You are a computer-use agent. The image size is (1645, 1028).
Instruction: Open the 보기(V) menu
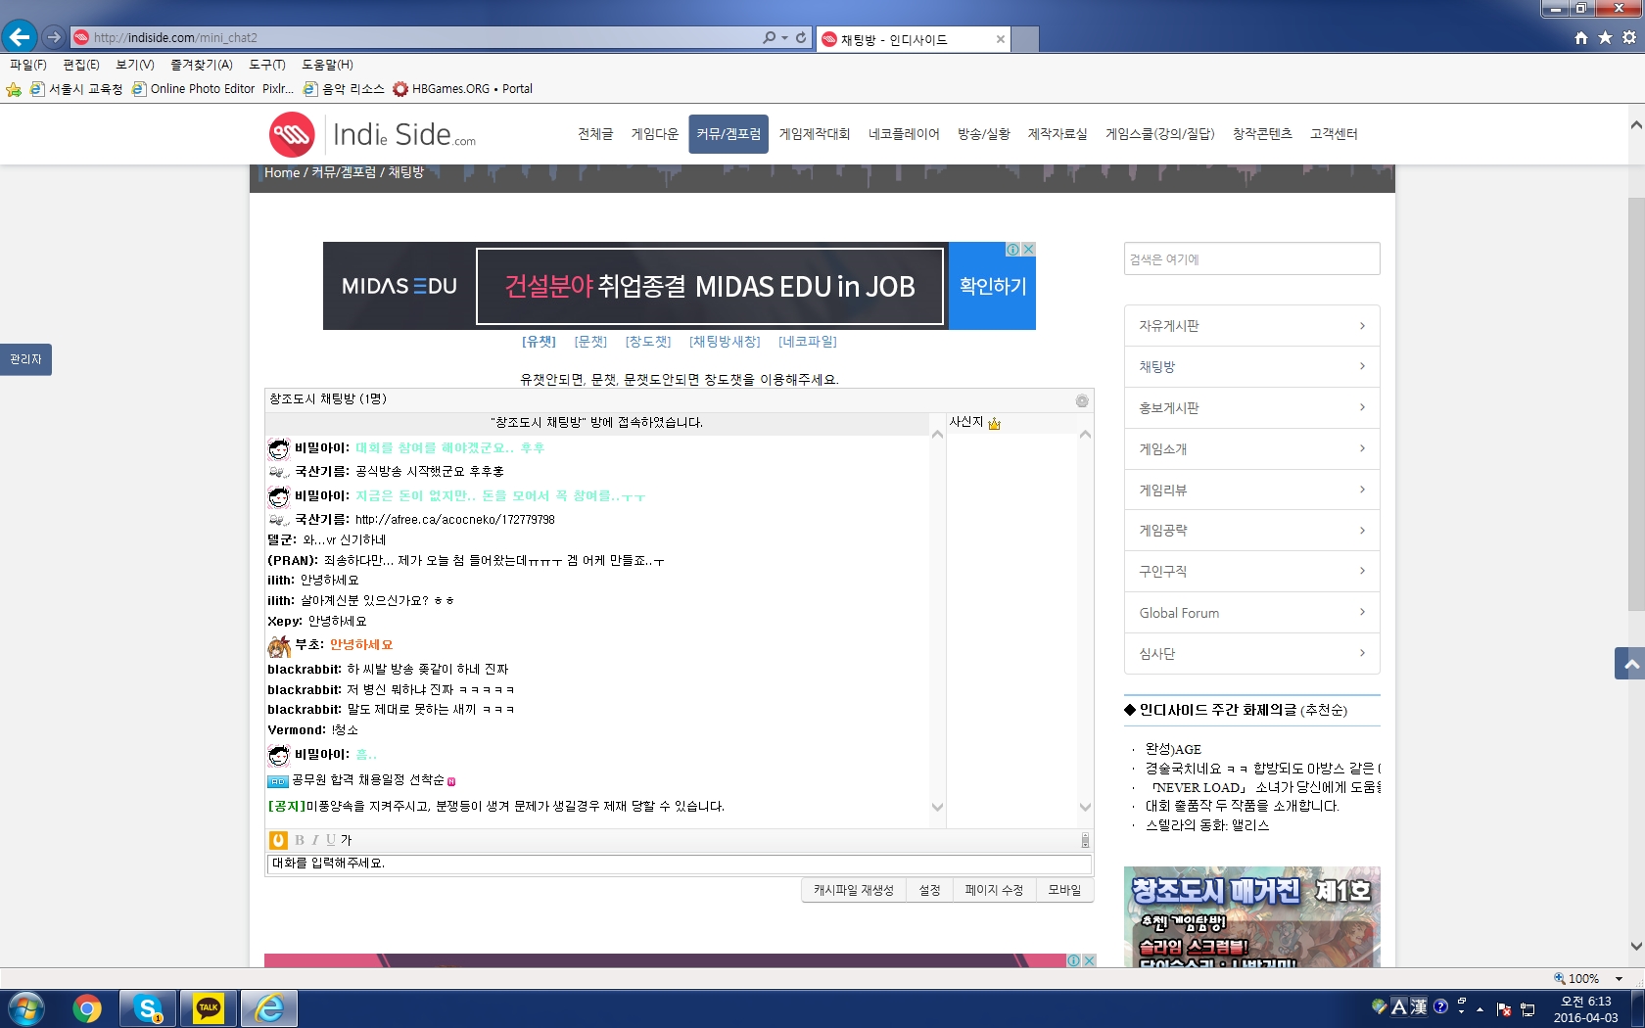click(135, 65)
